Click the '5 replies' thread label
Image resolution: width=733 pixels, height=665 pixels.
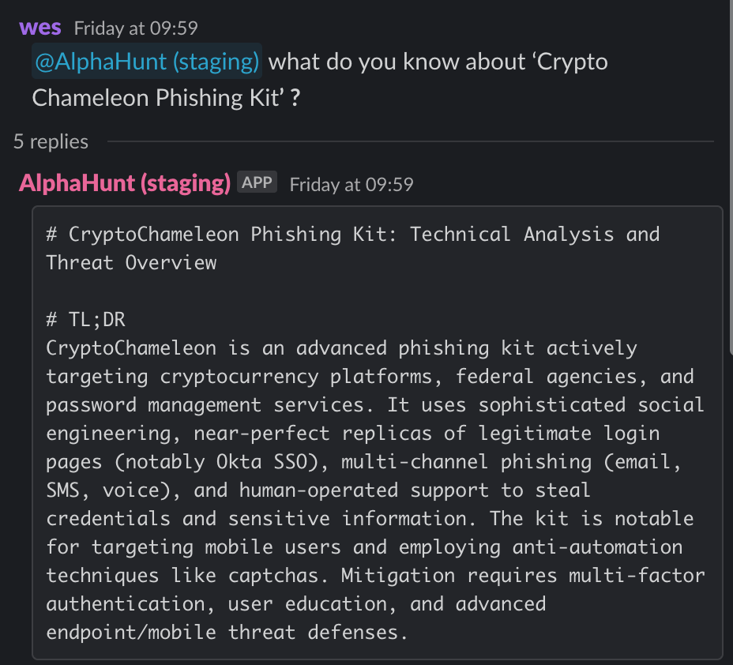[51, 141]
